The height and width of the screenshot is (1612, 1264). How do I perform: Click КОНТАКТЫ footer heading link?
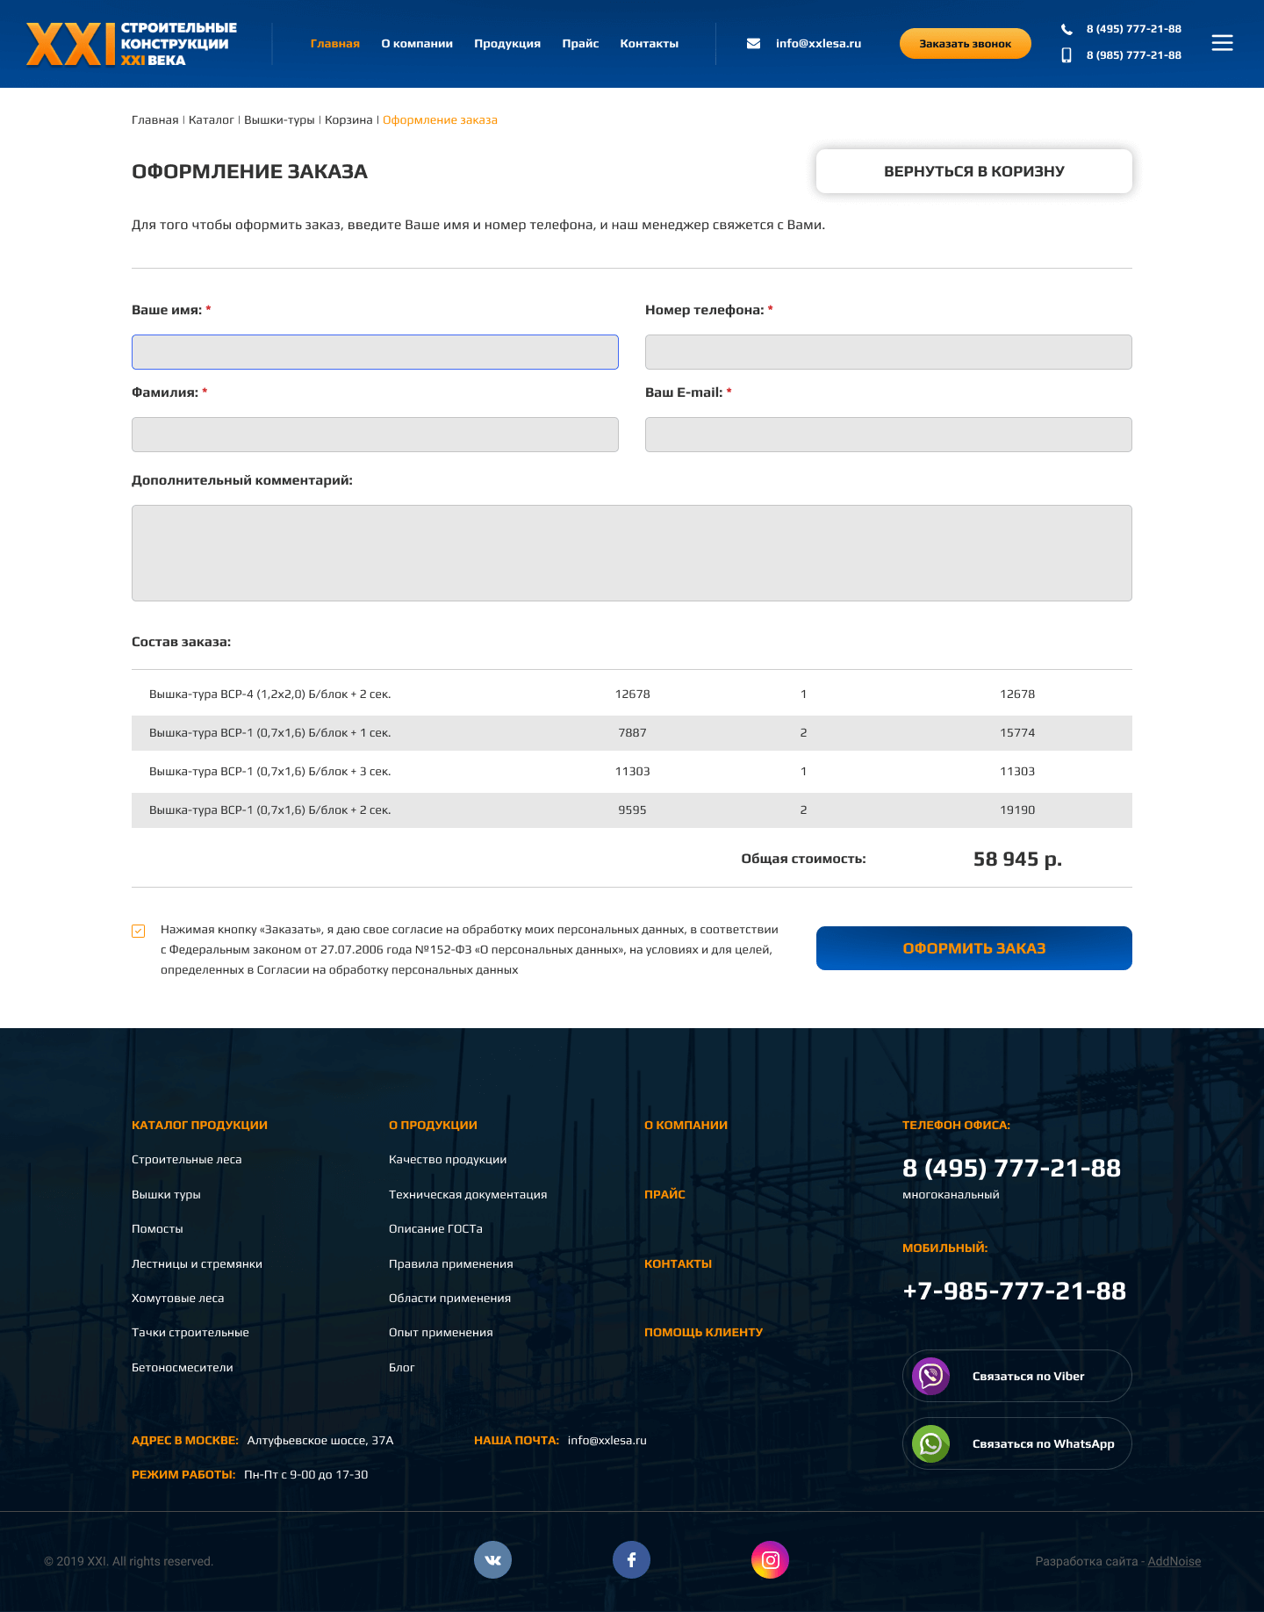pos(678,1264)
